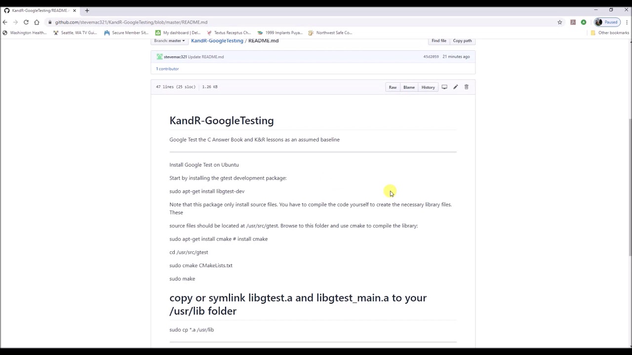Click 'cd /usr/src/gtest' line
The width and height of the screenshot is (632, 355).
tap(189, 252)
